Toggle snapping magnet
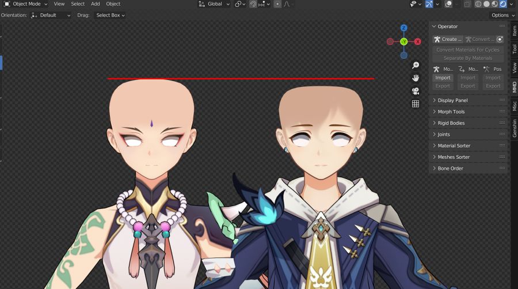This screenshot has width=518, height=289. point(253,4)
